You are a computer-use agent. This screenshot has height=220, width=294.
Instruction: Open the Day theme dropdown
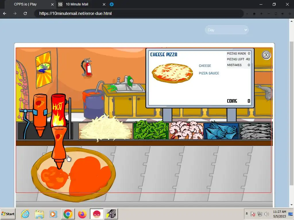click(x=227, y=30)
